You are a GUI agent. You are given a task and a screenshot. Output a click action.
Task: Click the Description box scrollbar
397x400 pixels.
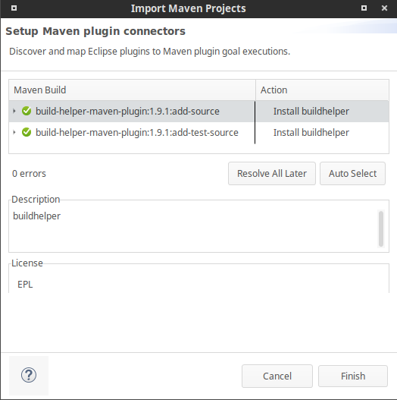[x=381, y=228]
